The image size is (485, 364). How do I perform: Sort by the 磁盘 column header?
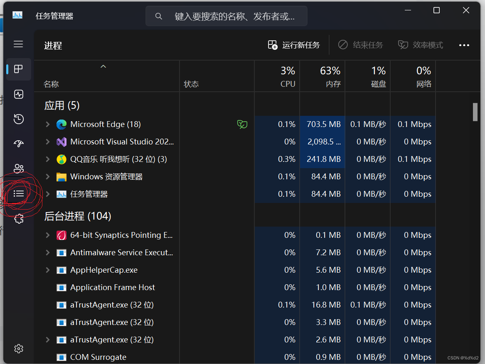click(368, 76)
